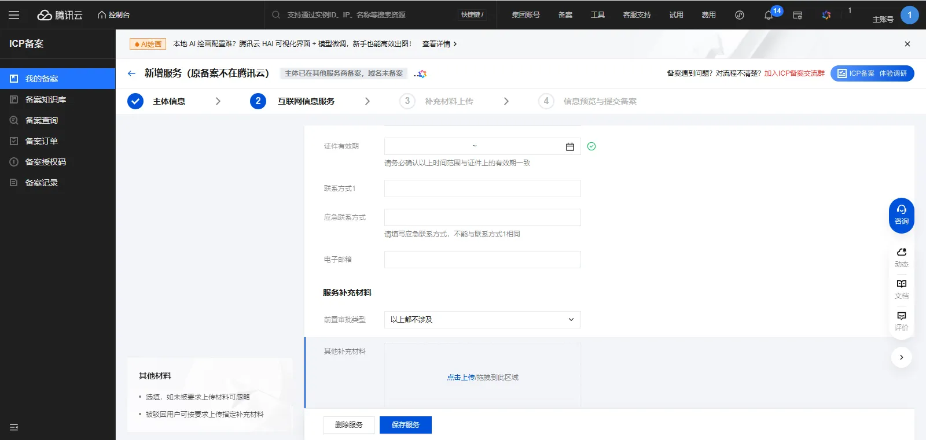Click the colorful AI assistant icon in header
The width and height of the screenshot is (926, 440).
point(826,15)
